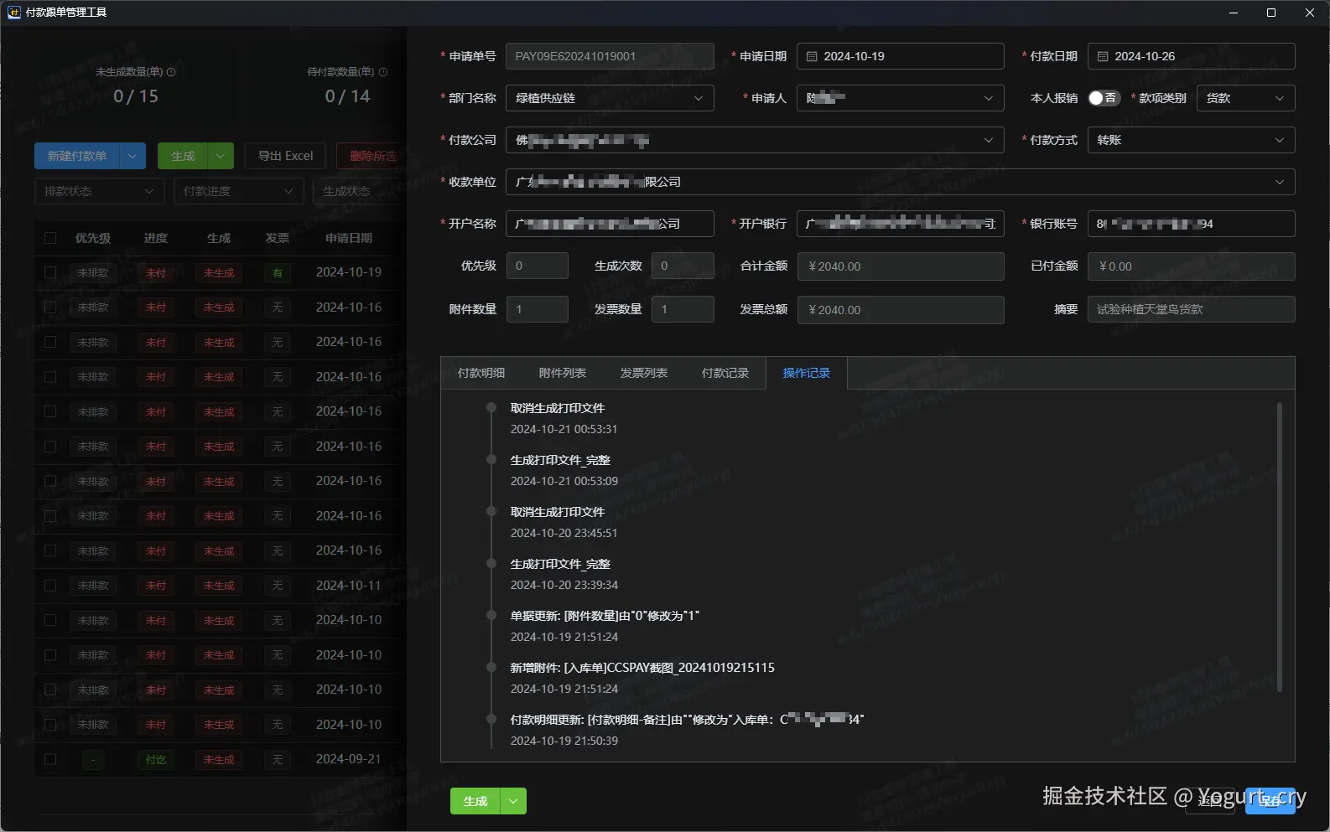The height and width of the screenshot is (832, 1330).
Task: Click the info icon beside 待付款数量(单)
Action: 383,72
